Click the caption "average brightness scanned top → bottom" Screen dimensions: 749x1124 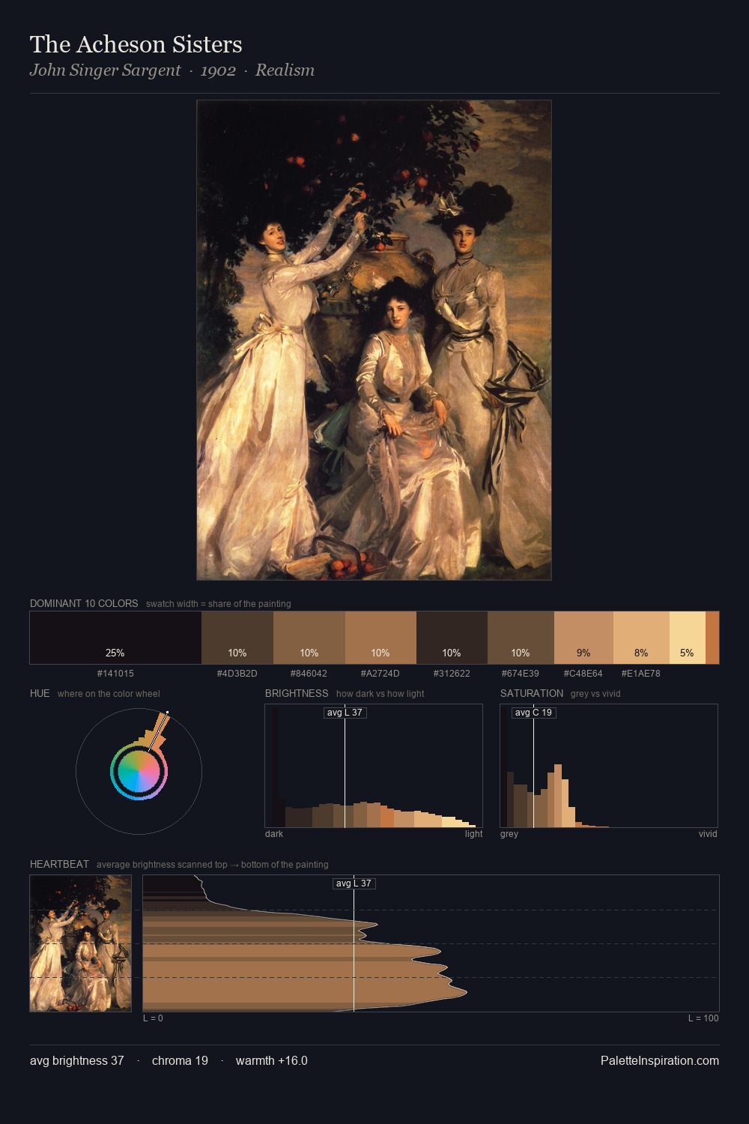(x=213, y=865)
